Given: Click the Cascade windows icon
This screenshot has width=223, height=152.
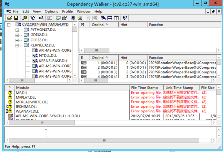Looking at the screenshot, I should (103, 18).
